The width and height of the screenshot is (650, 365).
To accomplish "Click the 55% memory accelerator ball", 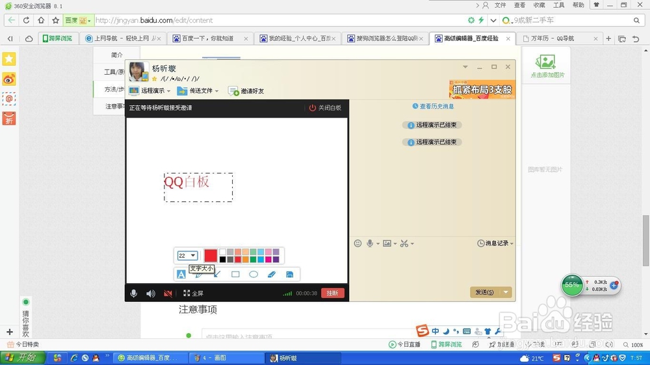I will (572, 285).
